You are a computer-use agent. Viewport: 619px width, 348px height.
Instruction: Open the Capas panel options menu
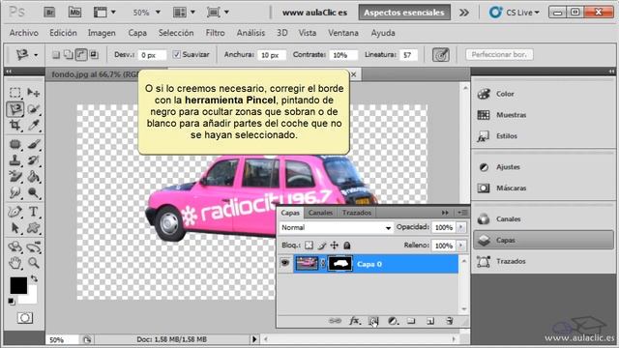(462, 213)
